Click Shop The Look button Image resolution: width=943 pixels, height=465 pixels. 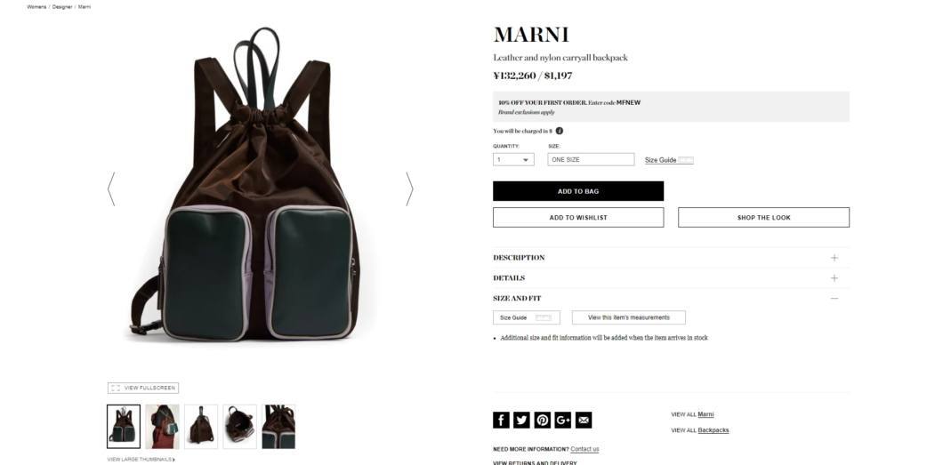[x=764, y=218]
